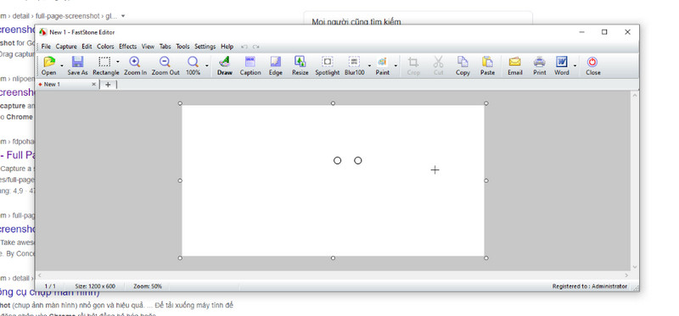Click the Open folder icon
The height and width of the screenshot is (316, 679).
click(49, 62)
